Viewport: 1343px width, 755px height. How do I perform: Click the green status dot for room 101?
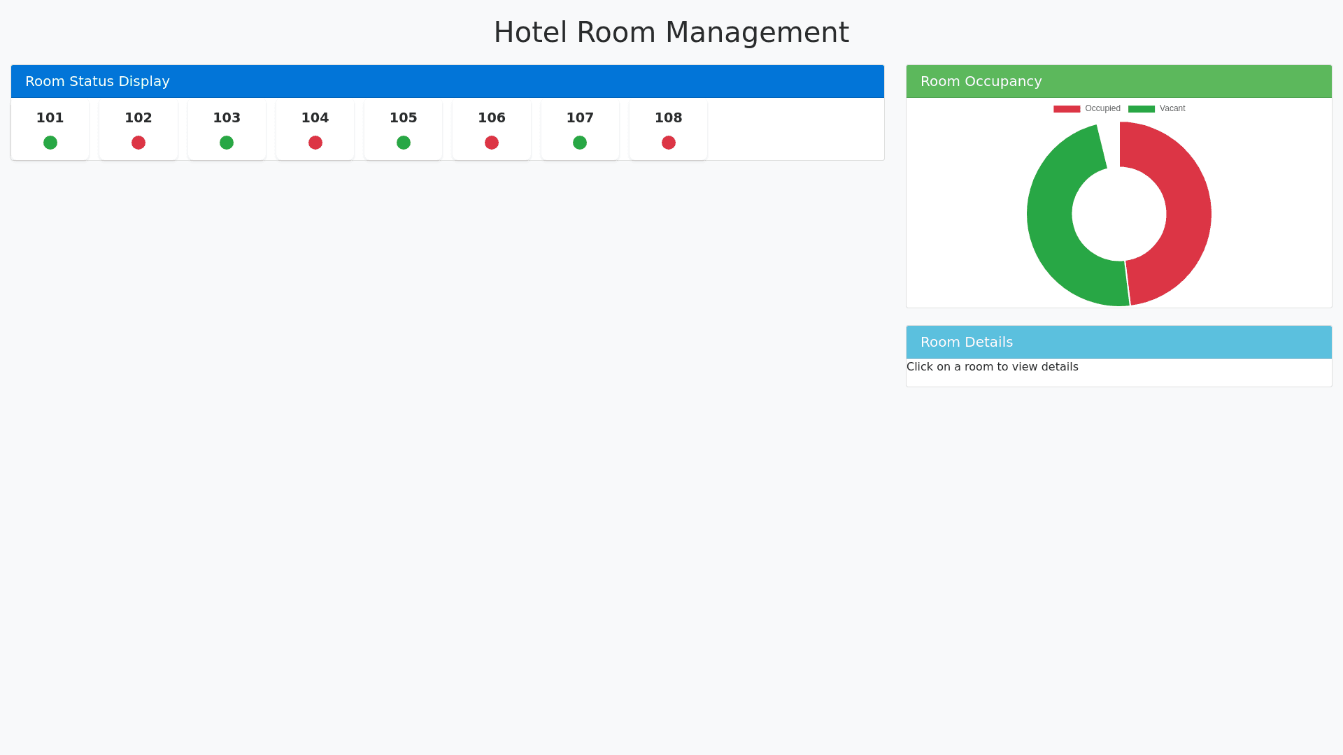point(50,142)
